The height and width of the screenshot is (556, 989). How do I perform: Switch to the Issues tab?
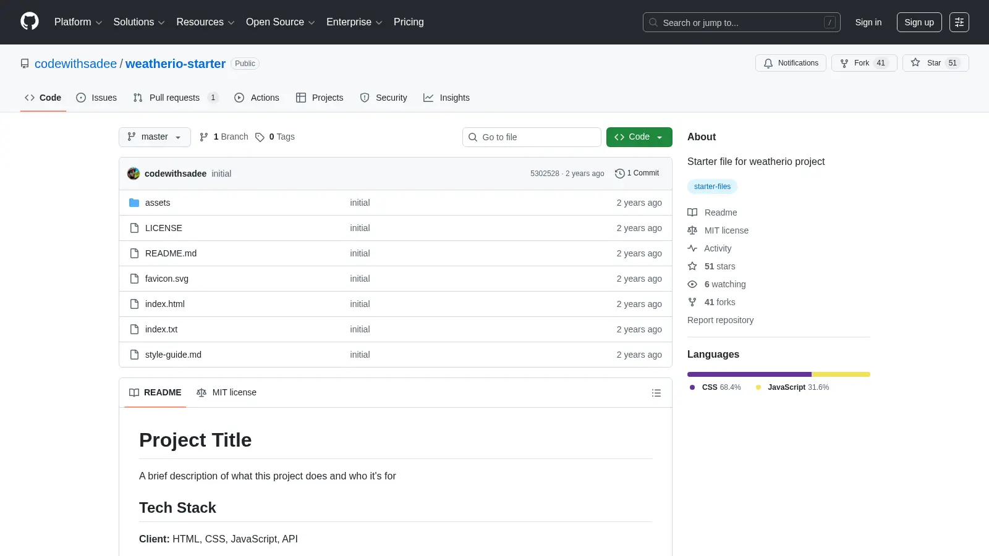pos(96,98)
